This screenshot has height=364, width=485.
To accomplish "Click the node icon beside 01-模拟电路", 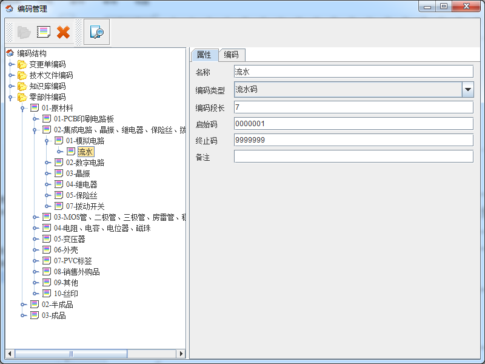I will pyautogui.click(x=58, y=141).
